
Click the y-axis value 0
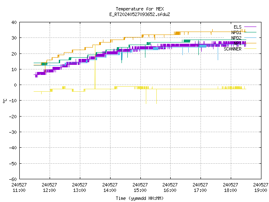16,85
